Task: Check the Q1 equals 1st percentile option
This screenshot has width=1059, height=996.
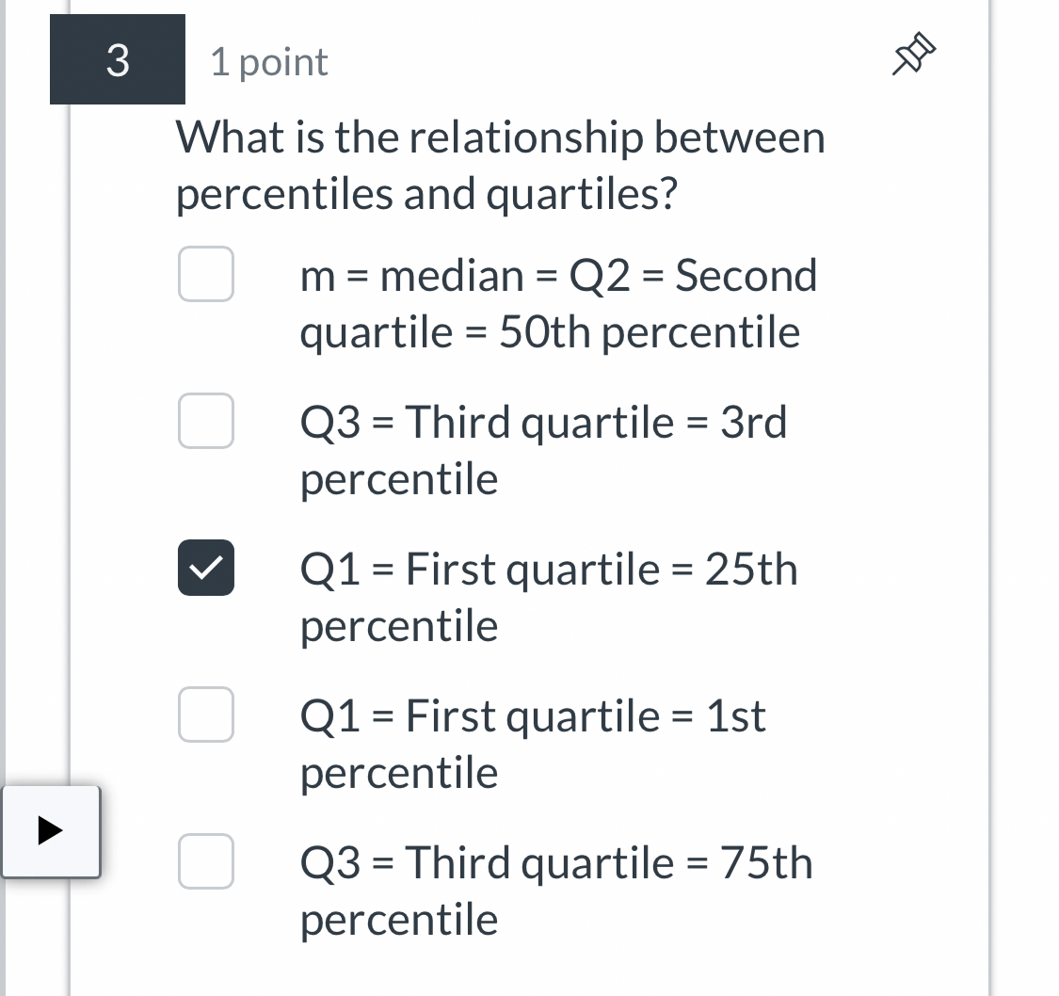Action: pos(206,715)
